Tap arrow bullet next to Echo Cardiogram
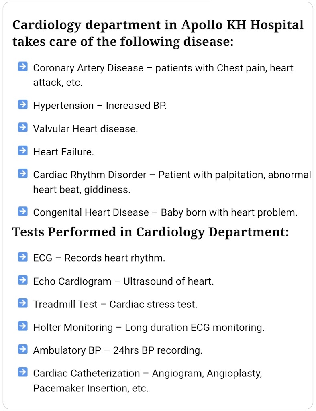The width and height of the screenshot is (316, 411). click(x=23, y=281)
